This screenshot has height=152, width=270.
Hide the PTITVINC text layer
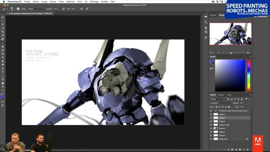tap(211, 111)
